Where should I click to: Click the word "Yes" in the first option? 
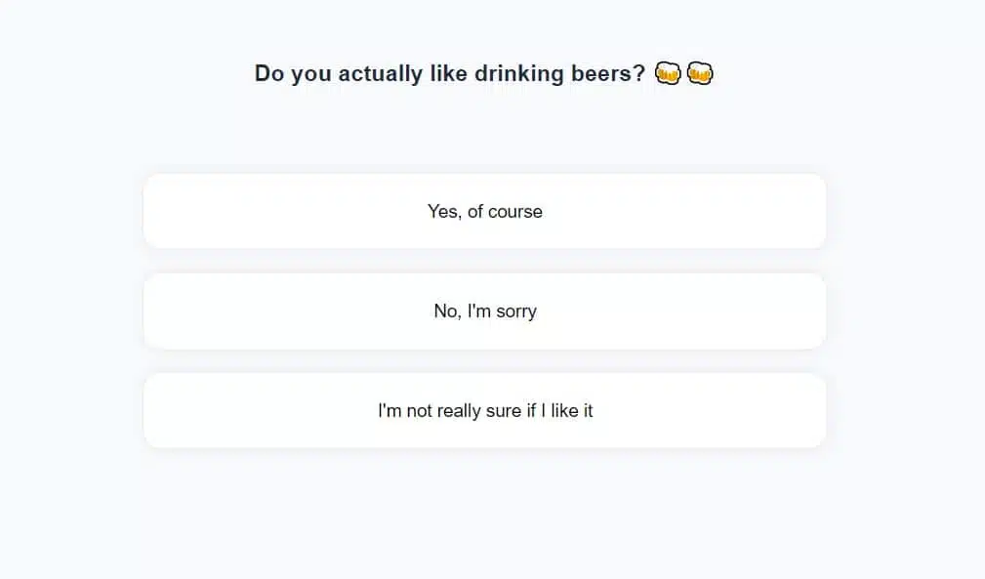click(442, 211)
